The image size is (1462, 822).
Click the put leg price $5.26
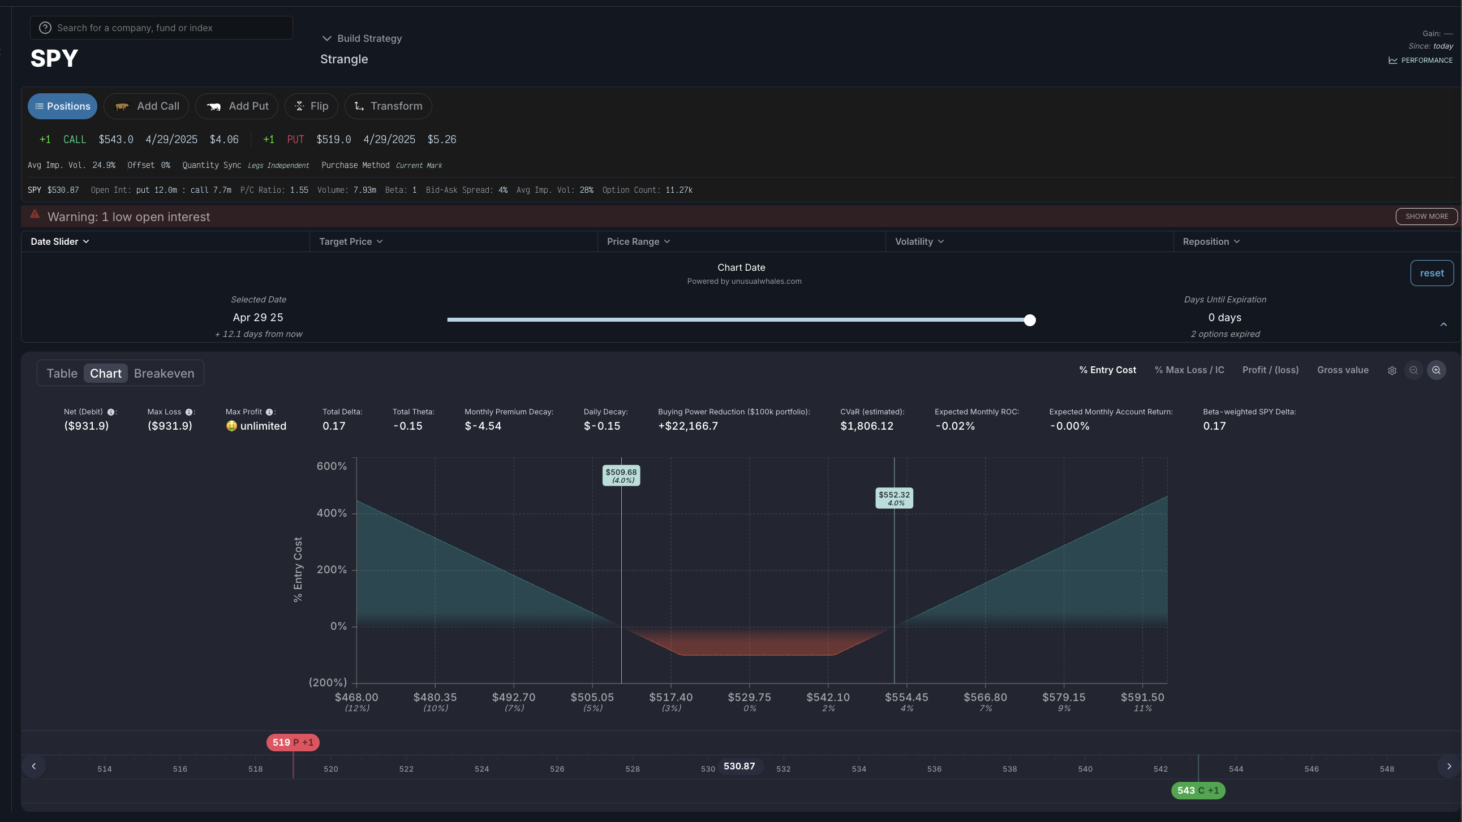(x=441, y=140)
